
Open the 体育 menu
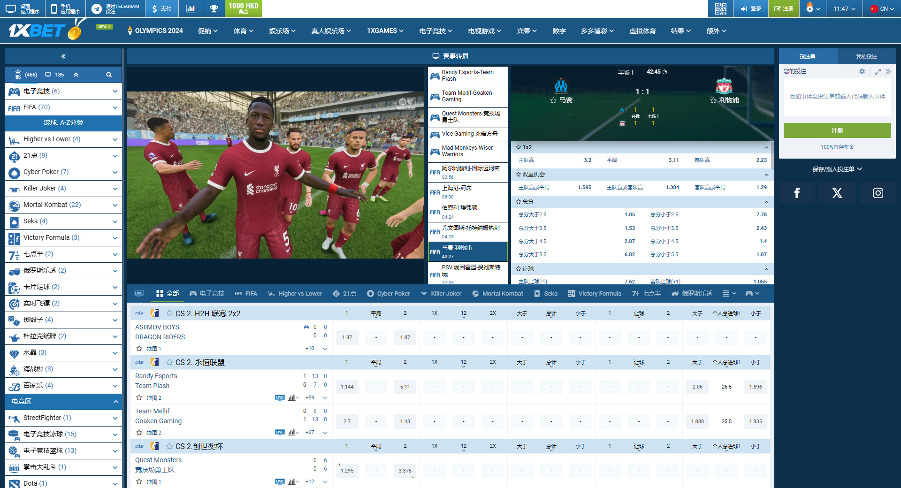pyautogui.click(x=244, y=31)
